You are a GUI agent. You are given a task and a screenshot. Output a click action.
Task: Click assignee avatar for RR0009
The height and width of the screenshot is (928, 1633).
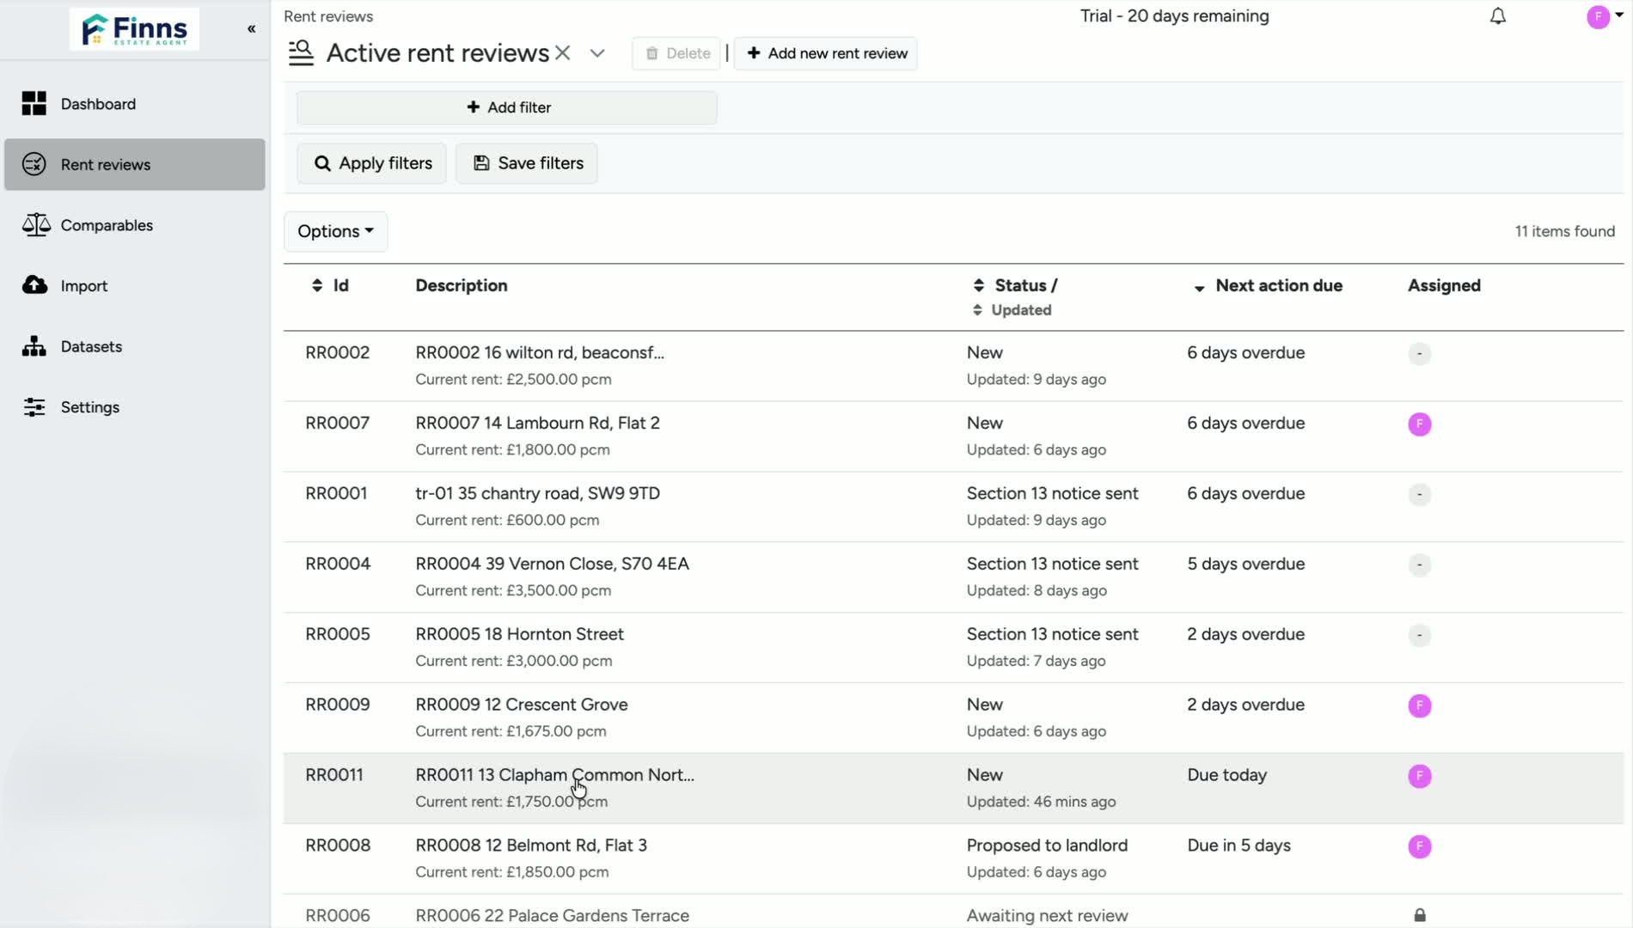[1420, 705]
